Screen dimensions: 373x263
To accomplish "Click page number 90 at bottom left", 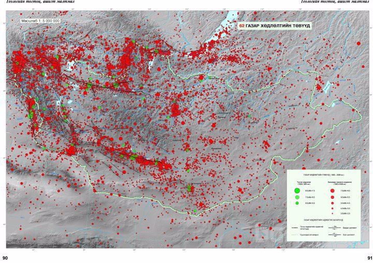I will 6,258.
